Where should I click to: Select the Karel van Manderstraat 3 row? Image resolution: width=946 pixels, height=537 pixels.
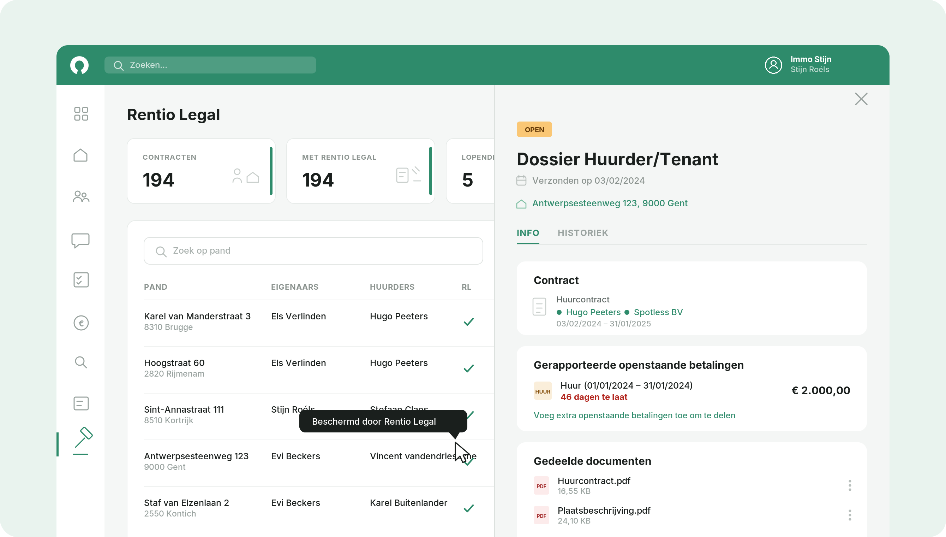tap(319, 323)
